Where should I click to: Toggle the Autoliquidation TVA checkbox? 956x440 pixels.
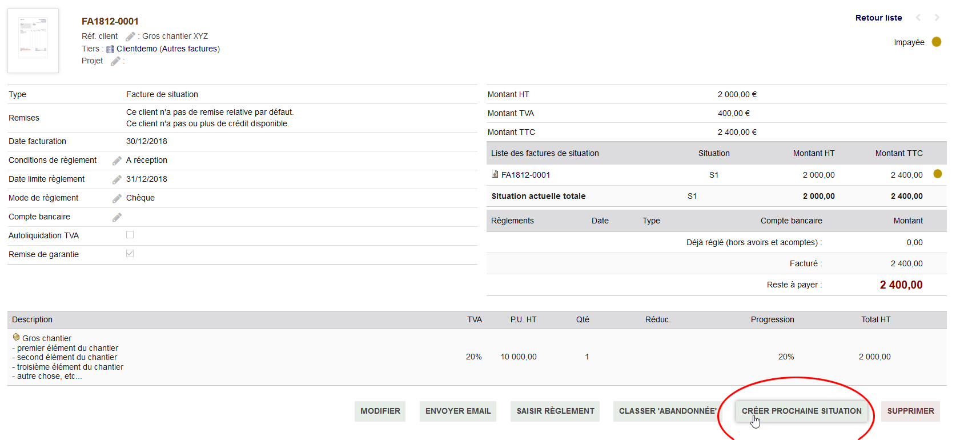130,235
